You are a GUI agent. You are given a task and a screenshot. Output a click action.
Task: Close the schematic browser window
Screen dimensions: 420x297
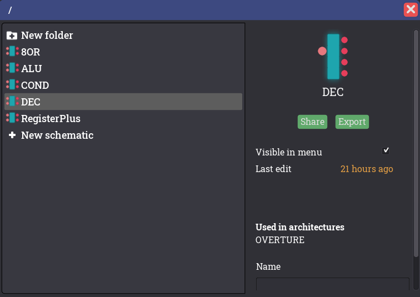pos(411,9)
